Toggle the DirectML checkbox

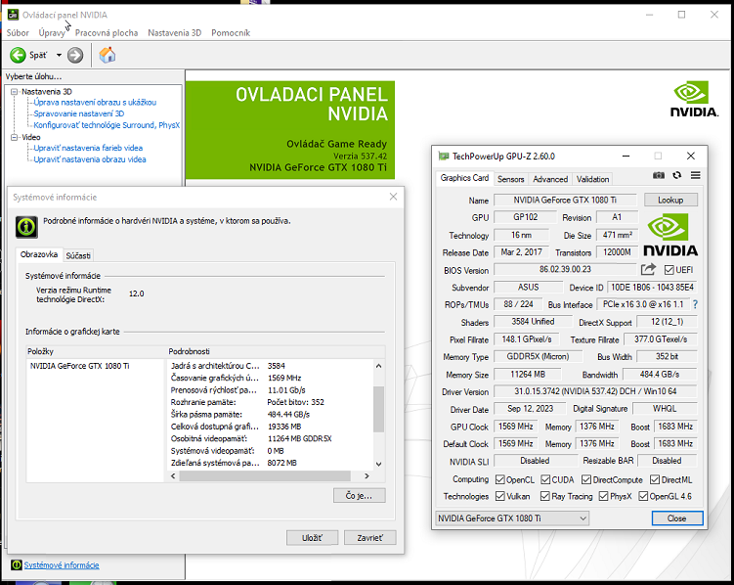pyautogui.click(x=655, y=479)
